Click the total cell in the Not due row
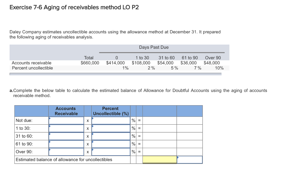The width and height of the screenshot is (289, 189). (160, 120)
